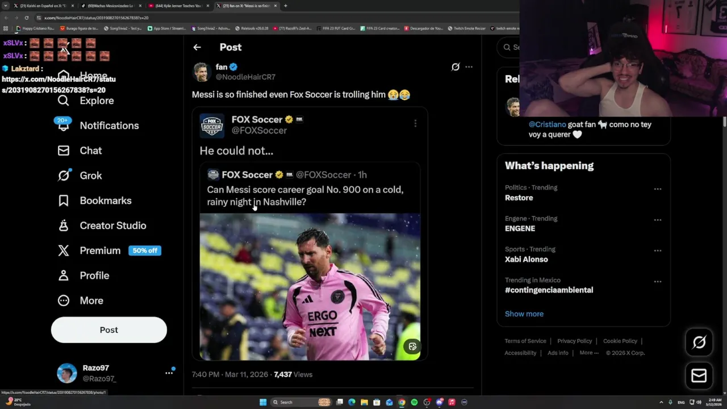Open more options for Xabi Alonso trend
The image size is (727, 409).
[657, 251]
